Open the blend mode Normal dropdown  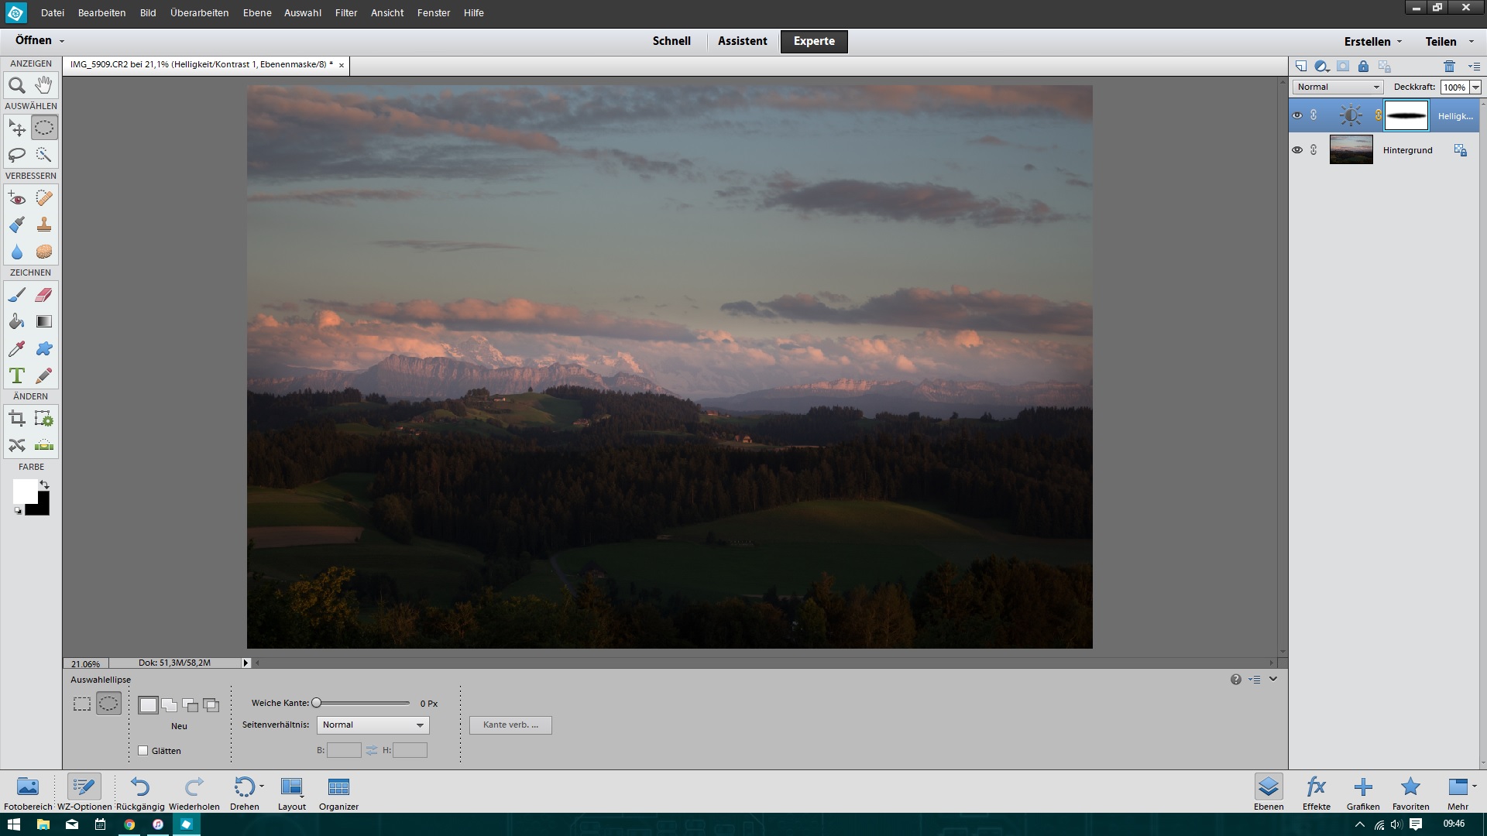tap(1338, 87)
